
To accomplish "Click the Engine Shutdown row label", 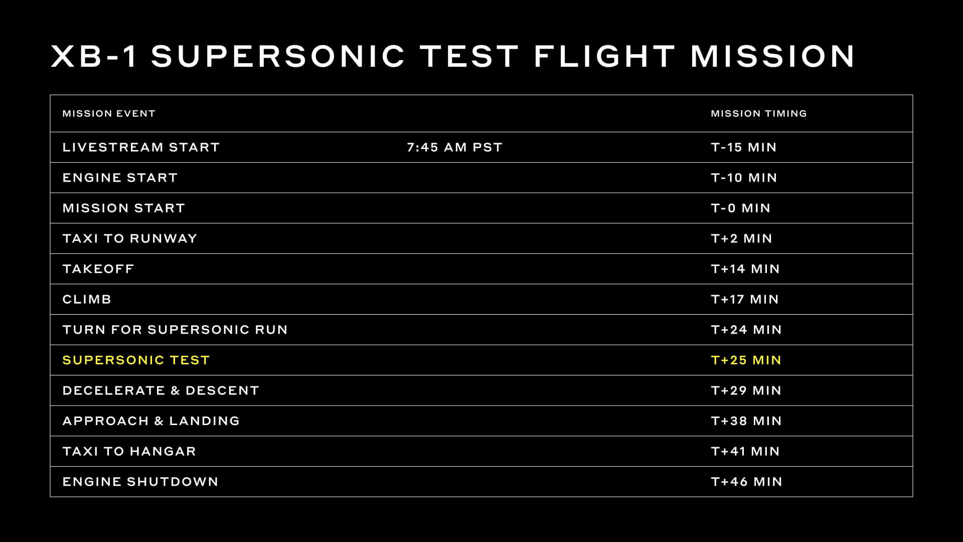I will point(140,482).
